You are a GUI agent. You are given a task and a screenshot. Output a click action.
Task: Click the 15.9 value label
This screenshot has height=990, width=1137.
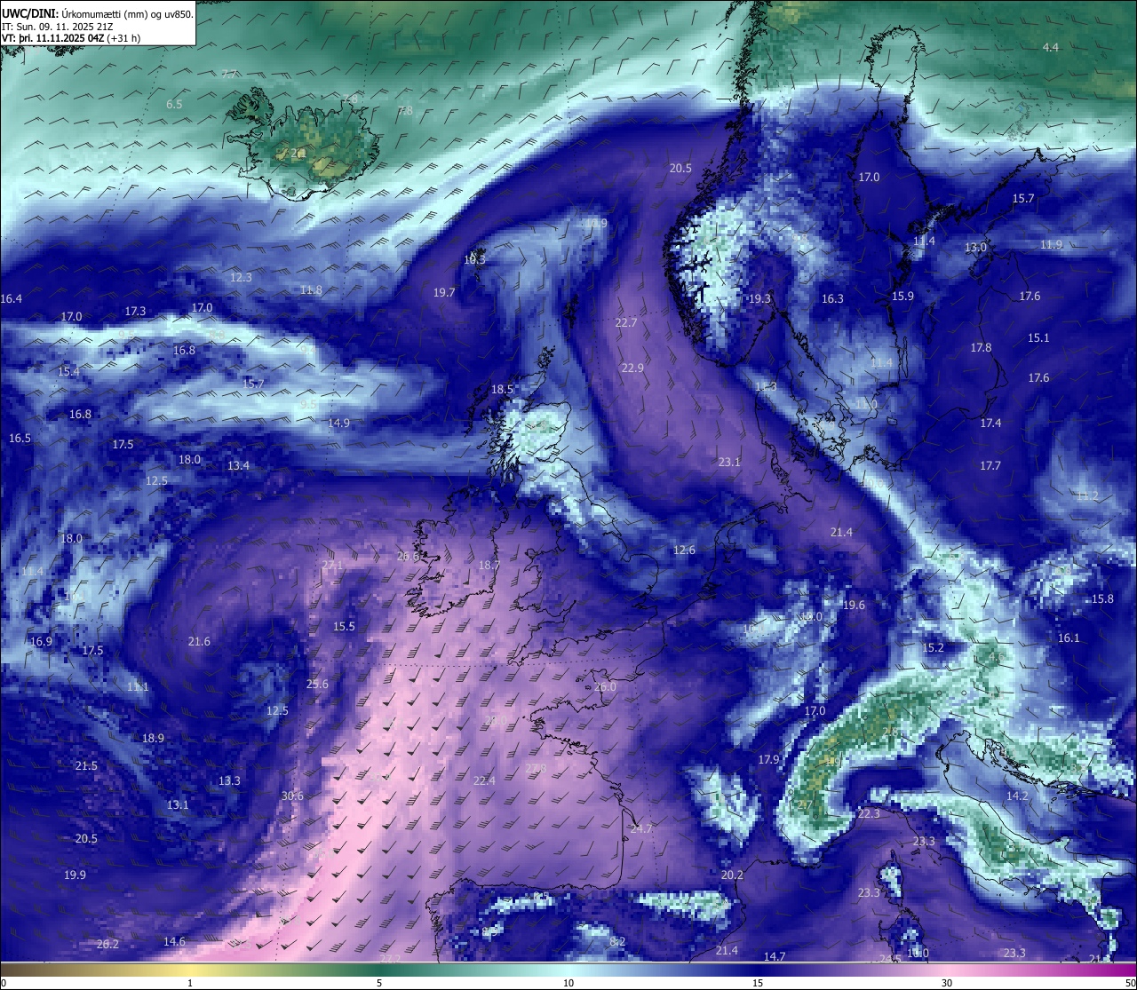(902, 297)
